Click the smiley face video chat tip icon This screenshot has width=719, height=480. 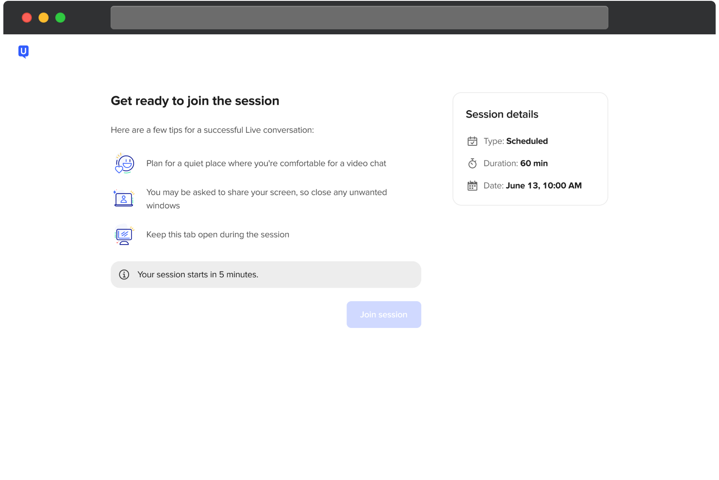[x=124, y=163]
